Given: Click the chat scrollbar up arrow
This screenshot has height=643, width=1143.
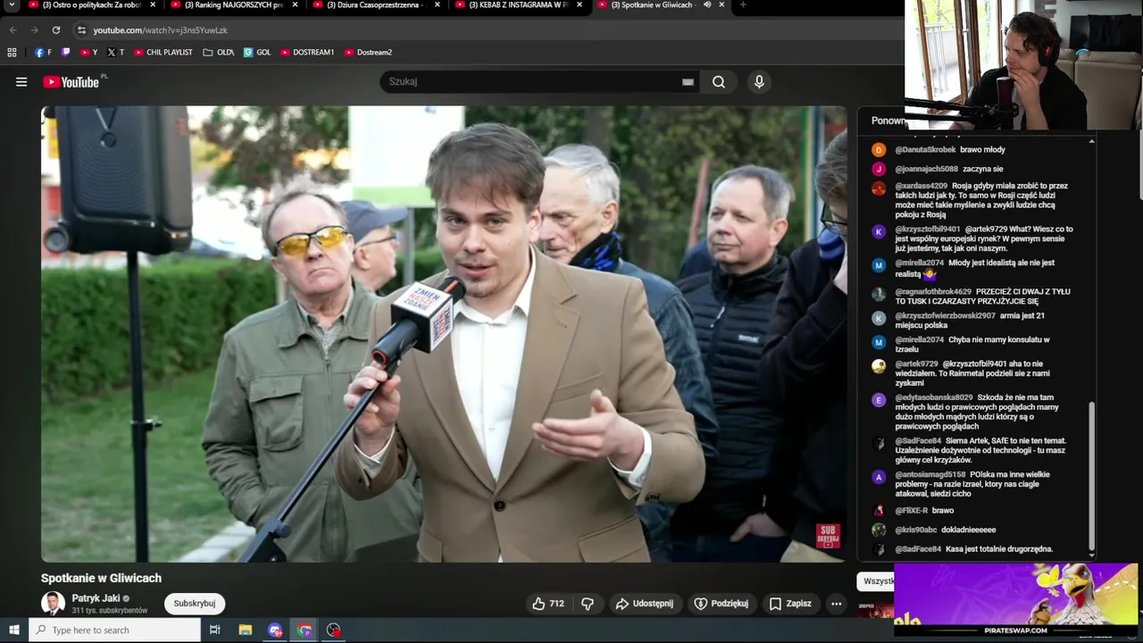Looking at the screenshot, I should point(1091,141).
